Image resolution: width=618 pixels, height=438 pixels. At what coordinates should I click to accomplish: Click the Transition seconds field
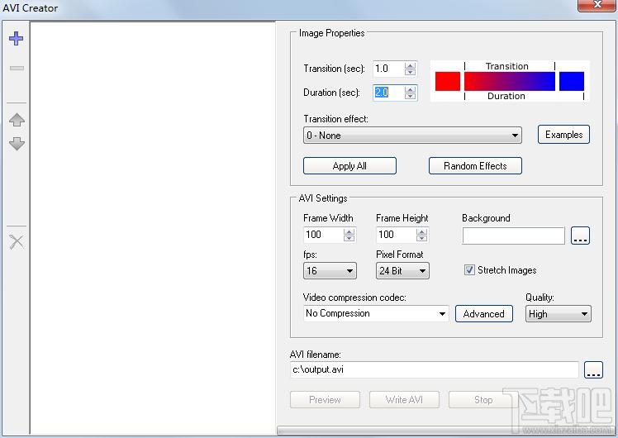click(x=388, y=69)
